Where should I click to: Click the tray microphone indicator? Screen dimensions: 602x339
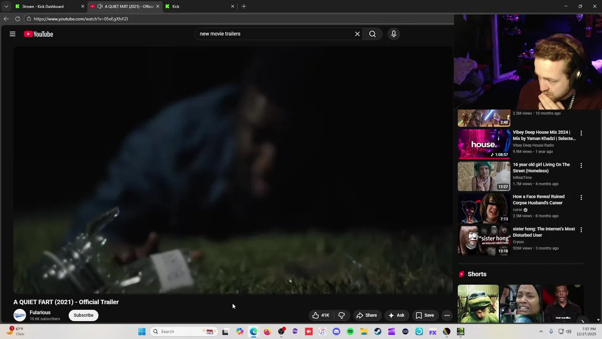(551, 332)
